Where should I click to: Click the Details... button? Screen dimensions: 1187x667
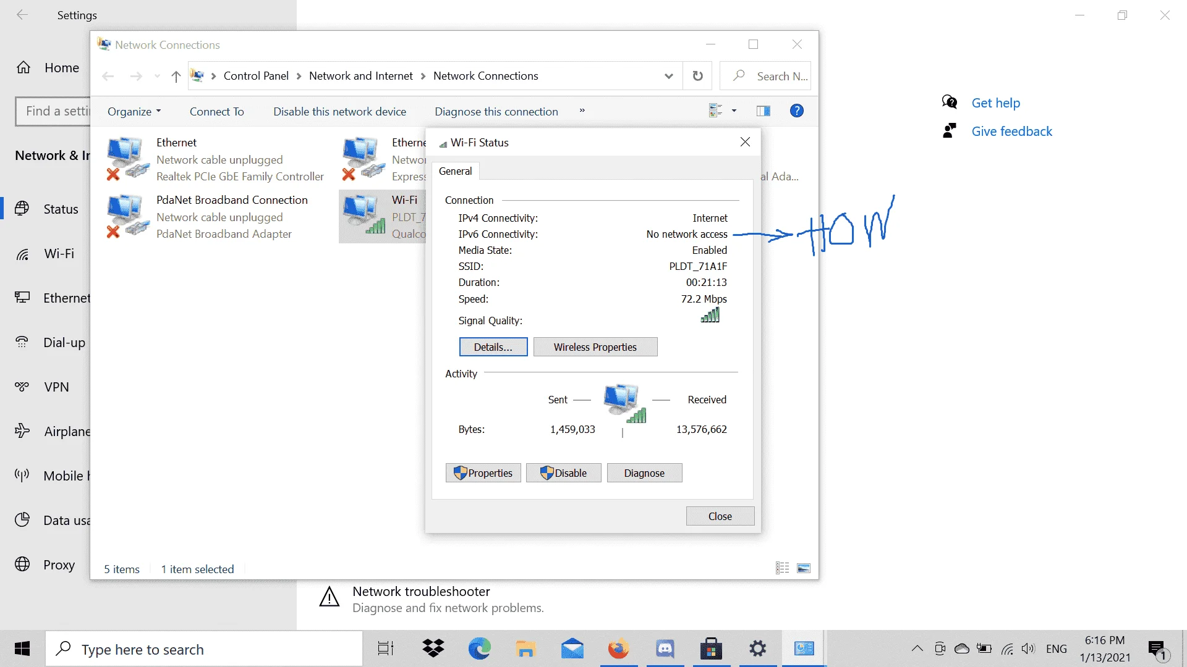(493, 347)
